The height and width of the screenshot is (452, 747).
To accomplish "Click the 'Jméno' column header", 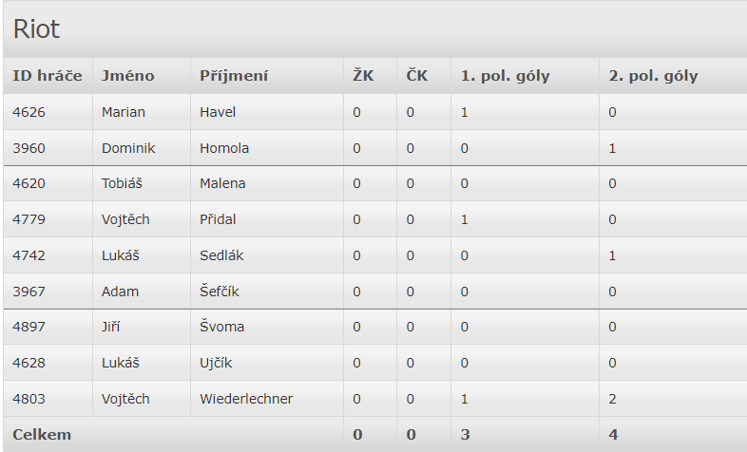I will point(127,76).
